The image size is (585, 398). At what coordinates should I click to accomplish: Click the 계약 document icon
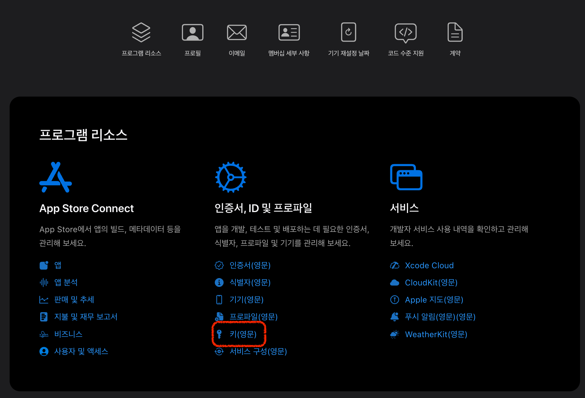[x=455, y=32]
